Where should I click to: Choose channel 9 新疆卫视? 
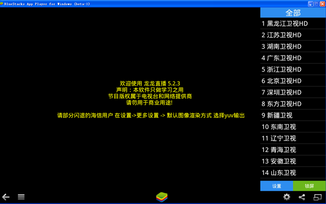pyautogui.click(x=293, y=115)
